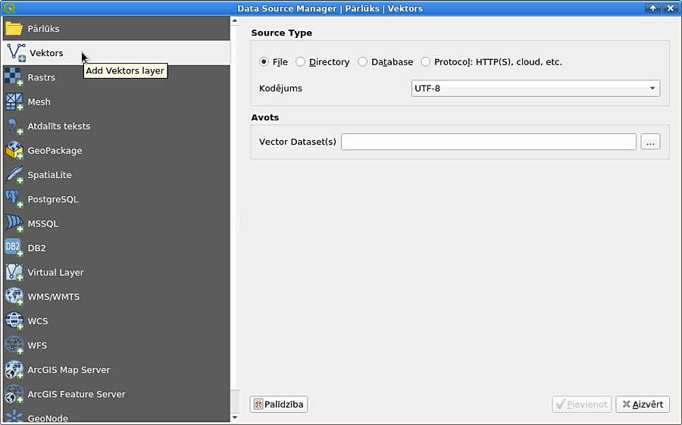Click the QGIS logo in title bar

pyautogui.click(x=9, y=8)
